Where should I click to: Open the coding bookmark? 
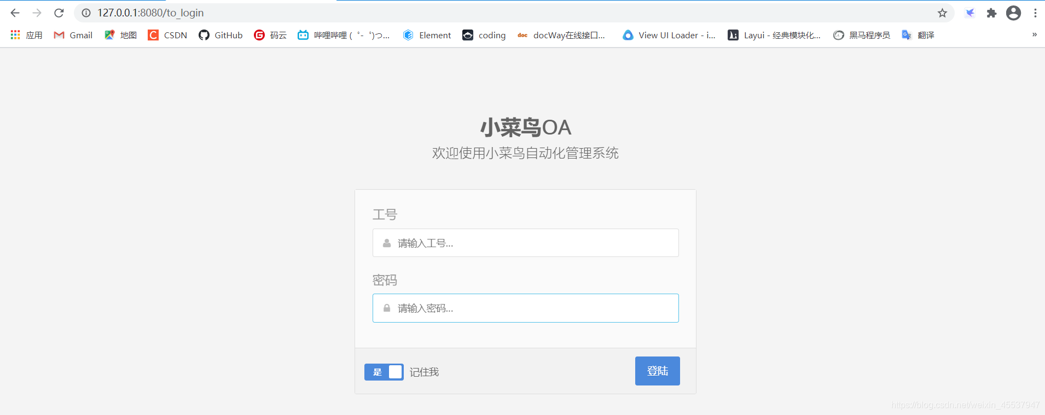click(x=484, y=35)
